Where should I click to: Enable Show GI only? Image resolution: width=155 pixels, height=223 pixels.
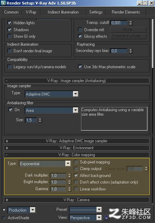(x=10, y=36)
